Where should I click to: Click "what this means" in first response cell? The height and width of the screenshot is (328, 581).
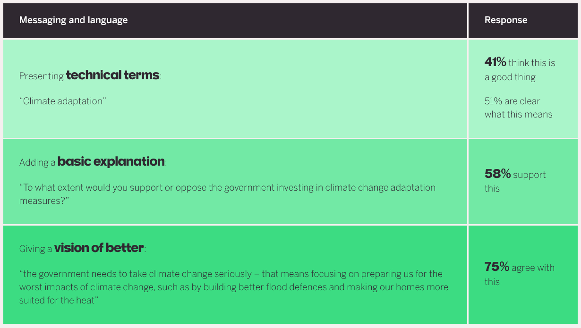(518, 114)
